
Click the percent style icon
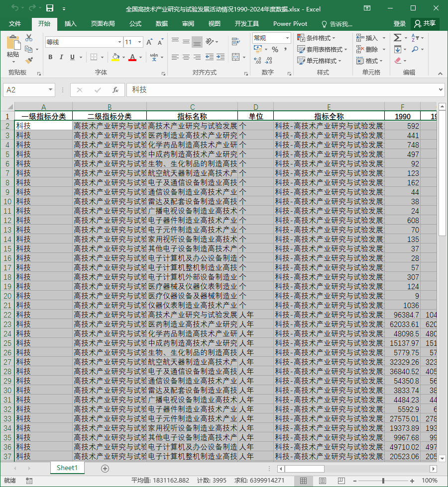tap(275, 49)
